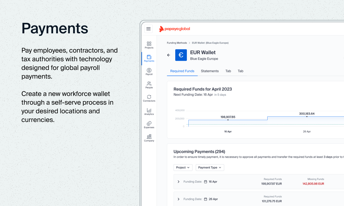Click the EUR Wallet page title

[x=203, y=52]
